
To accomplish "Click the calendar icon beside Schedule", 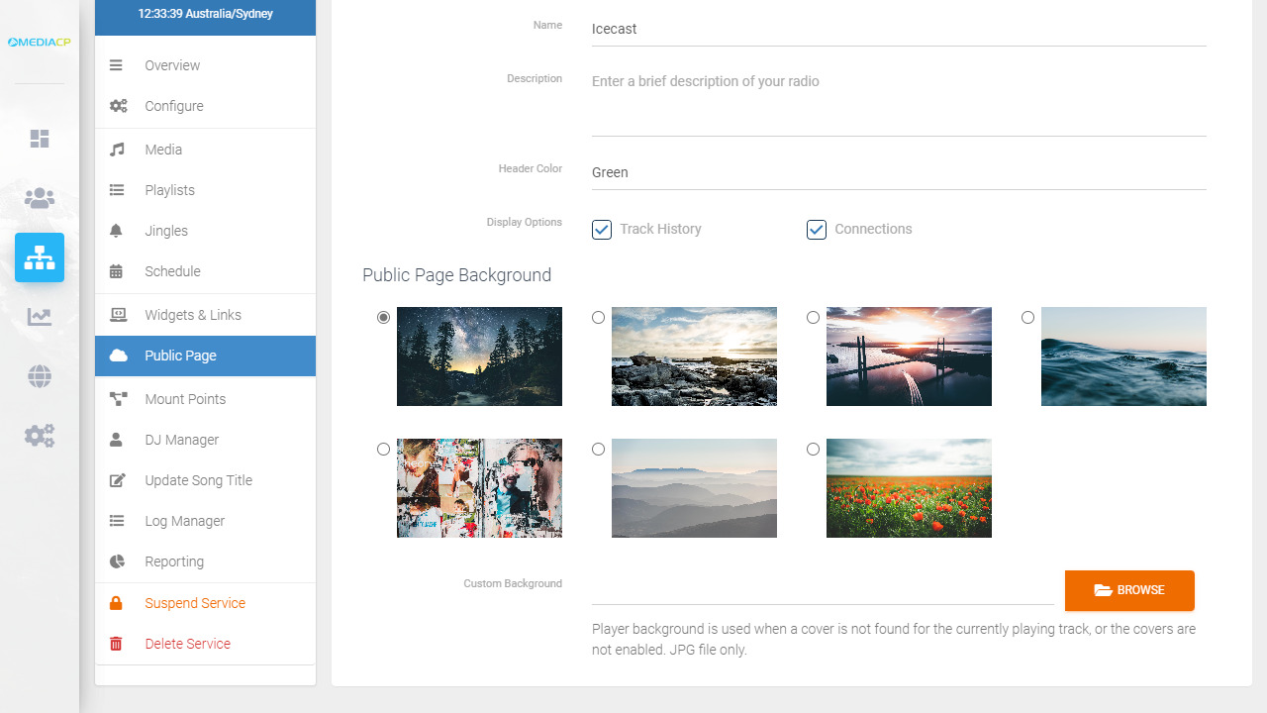I will click(116, 271).
